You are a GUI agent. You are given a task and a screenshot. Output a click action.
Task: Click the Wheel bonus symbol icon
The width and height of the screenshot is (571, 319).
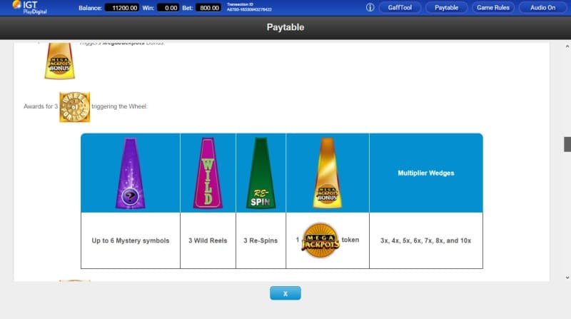point(74,107)
